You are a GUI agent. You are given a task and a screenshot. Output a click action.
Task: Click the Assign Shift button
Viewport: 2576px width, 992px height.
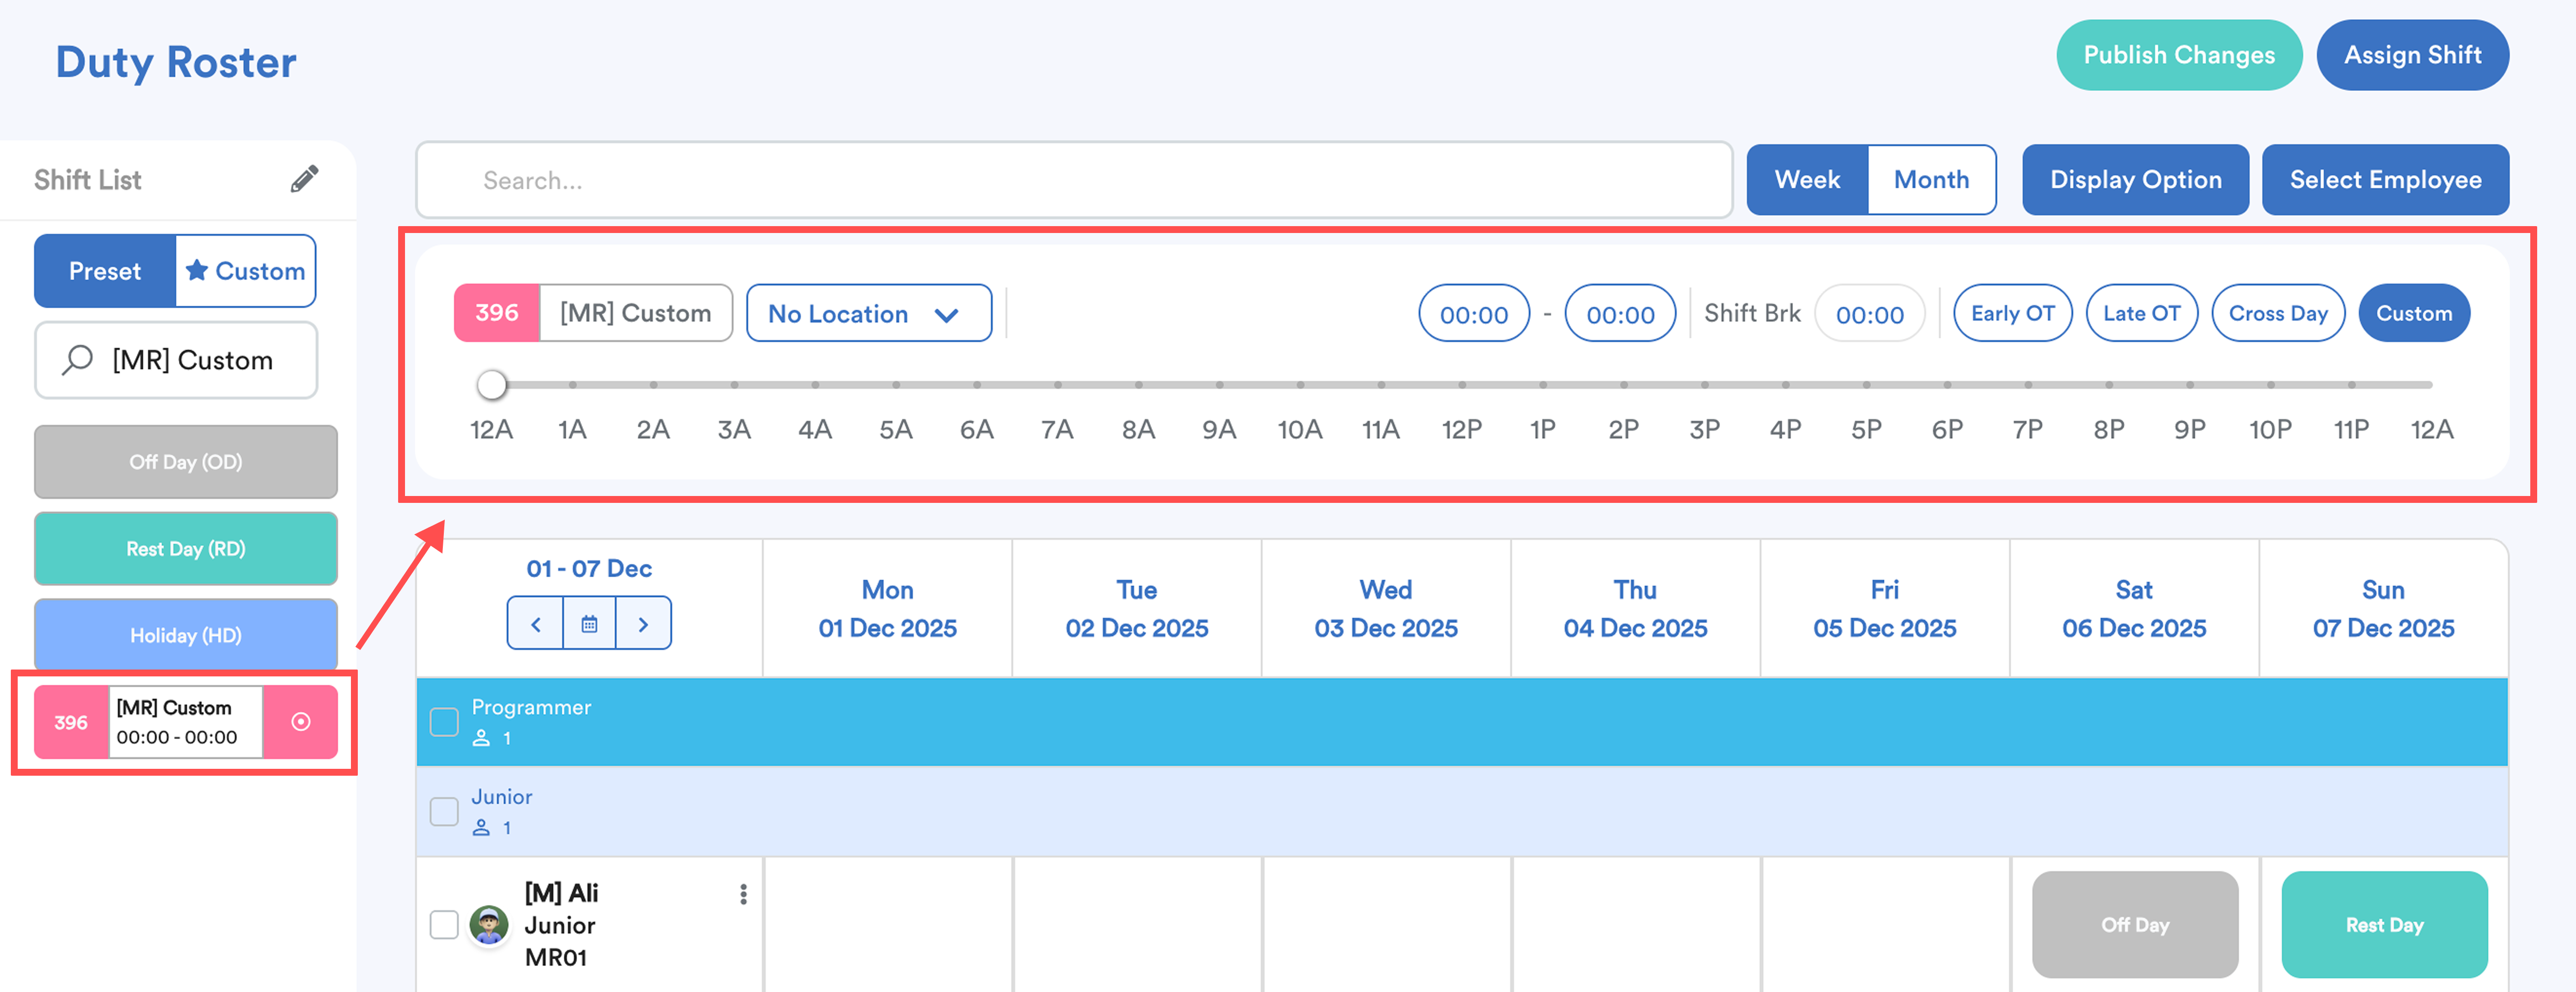coord(2412,55)
